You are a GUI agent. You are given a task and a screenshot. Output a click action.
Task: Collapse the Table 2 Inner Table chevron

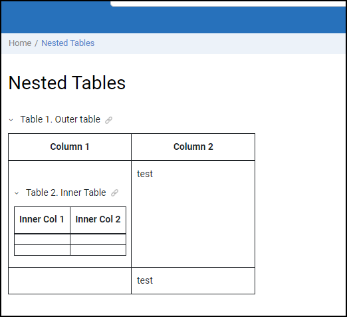pos(17,193)
